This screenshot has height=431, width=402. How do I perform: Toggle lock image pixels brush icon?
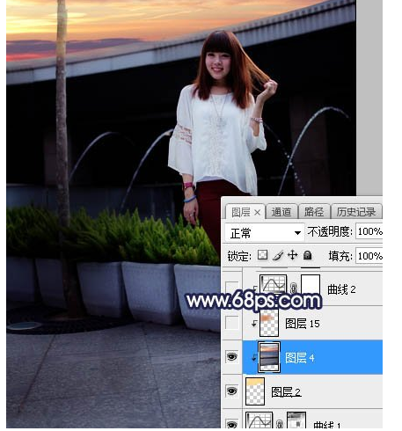tap(278, 255)
